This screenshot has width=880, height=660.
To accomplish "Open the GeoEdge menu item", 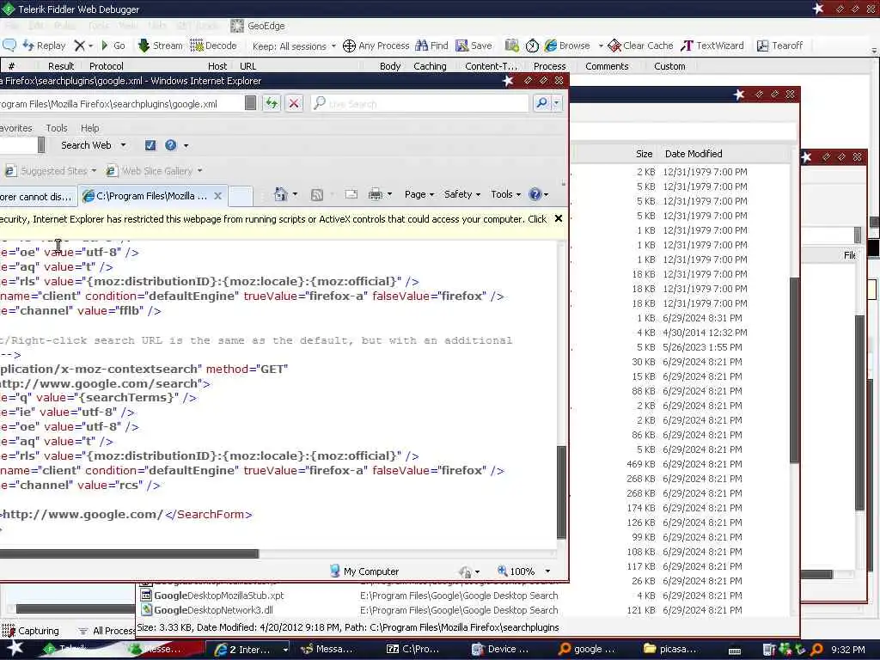I will [258, 26].
